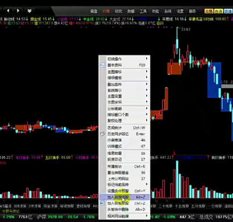The width and height of the screenshot is (233, 222).
Task: Click the icon beside 历史同步回忆 entry
Action: (103, 134)
